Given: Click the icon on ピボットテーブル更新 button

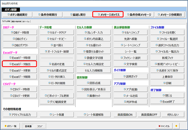Looking at the screenshot, I should (x=46, y=96).
